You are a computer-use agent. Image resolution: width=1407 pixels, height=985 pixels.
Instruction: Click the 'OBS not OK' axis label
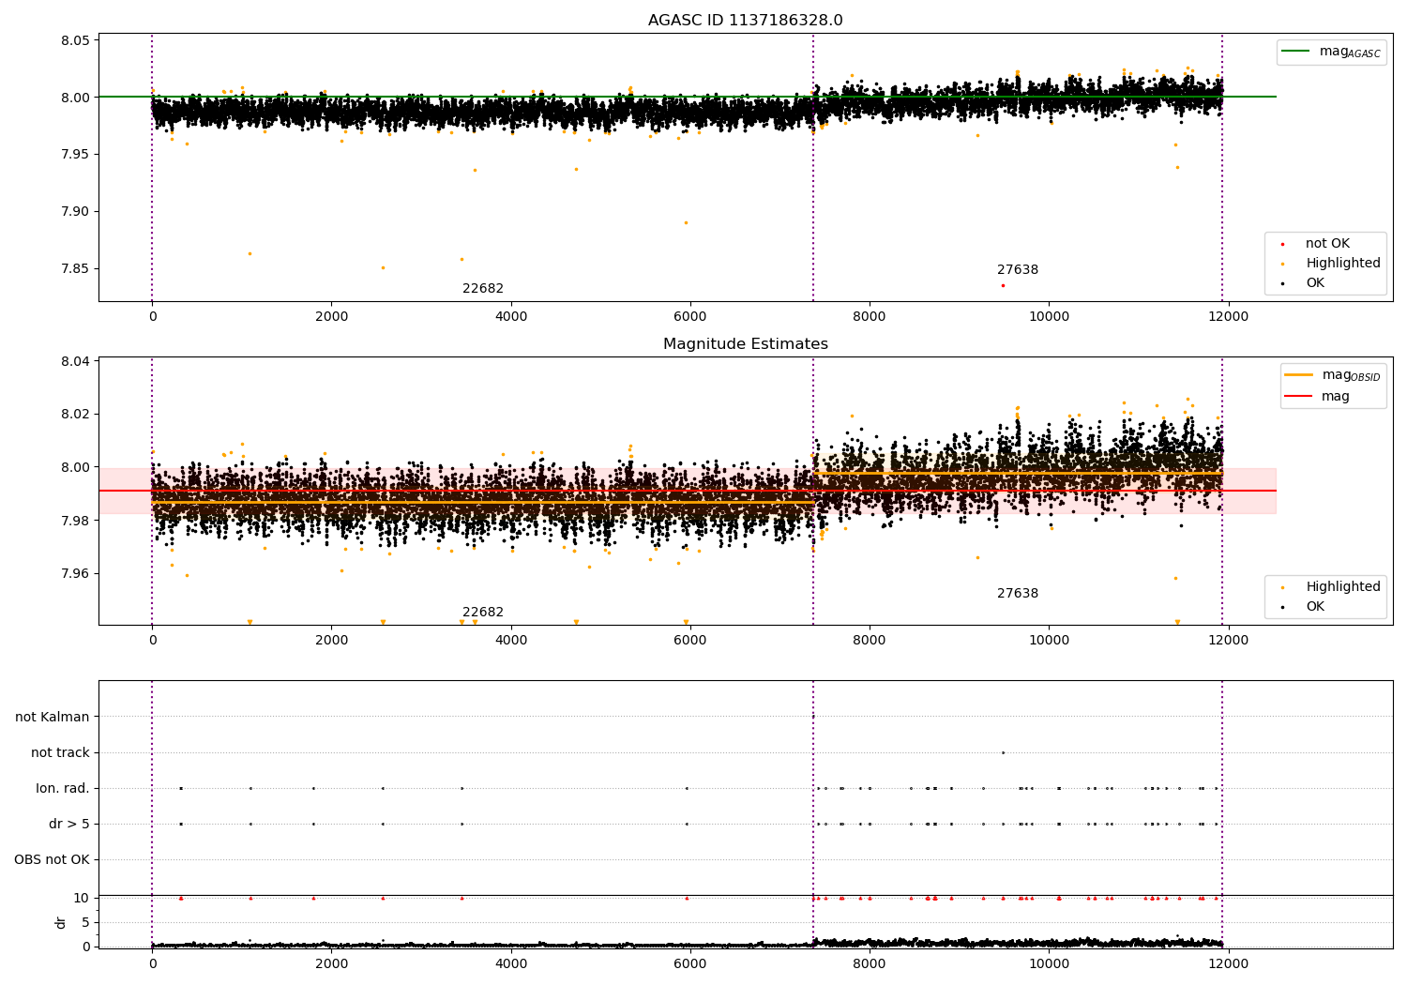(x=52, y=859)
